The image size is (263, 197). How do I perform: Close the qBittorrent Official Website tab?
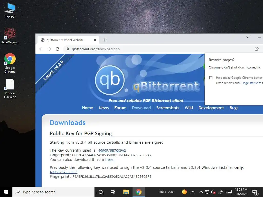point(95,40)
